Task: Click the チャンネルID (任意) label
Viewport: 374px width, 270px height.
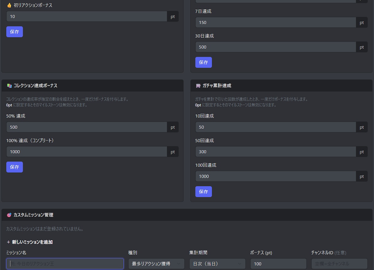Action: click(329, 253)
